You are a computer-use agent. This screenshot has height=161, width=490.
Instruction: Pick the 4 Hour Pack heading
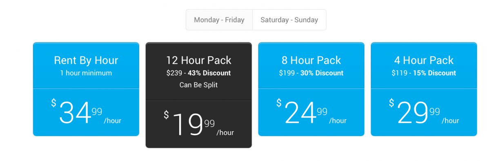pyautogui.click(x=424, y=60)
